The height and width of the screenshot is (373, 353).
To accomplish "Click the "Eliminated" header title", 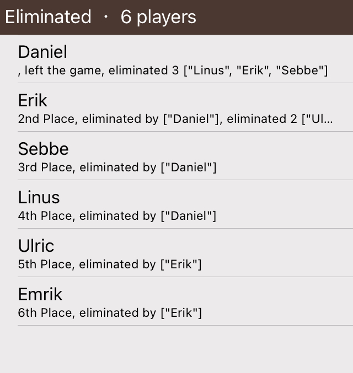I will click(48, 17).
